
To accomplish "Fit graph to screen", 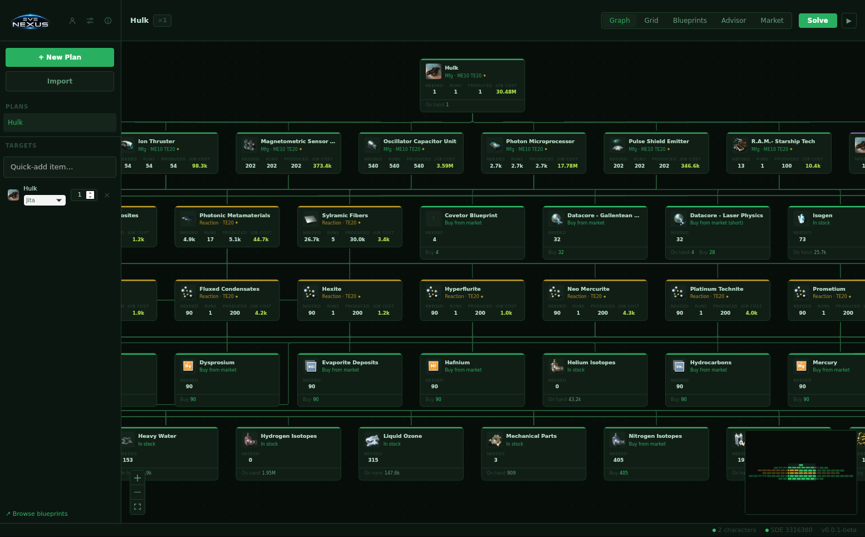I will [x=137, y=507].
